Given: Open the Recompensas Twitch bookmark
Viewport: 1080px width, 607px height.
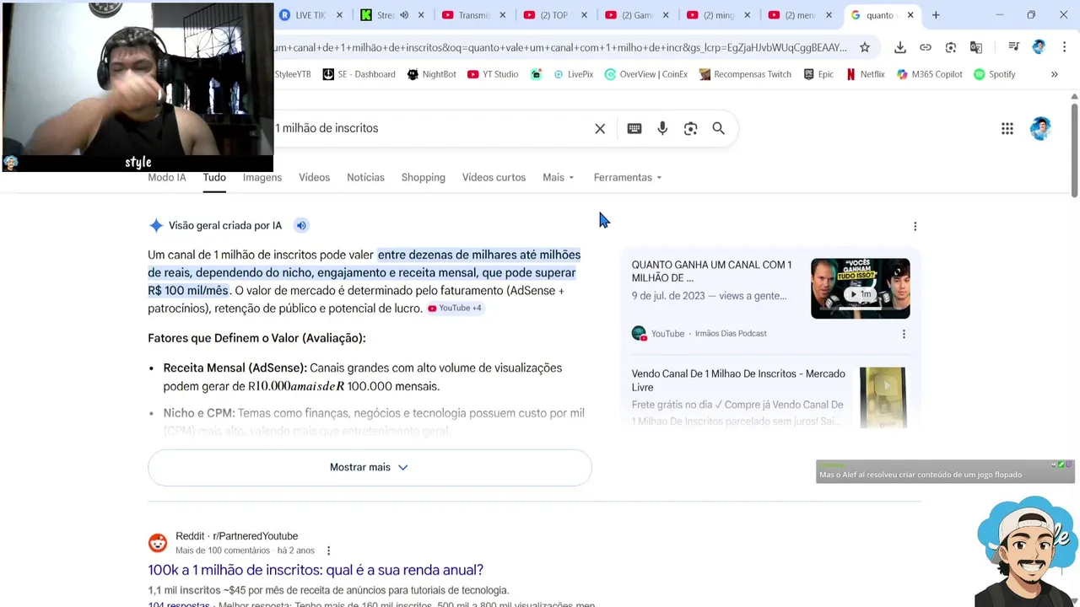Looking at the screenshot, I should pos(745,74).
